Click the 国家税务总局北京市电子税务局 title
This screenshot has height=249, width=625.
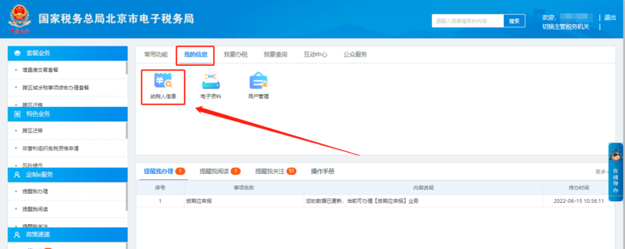pyautogui.click(x=116, y=18)
